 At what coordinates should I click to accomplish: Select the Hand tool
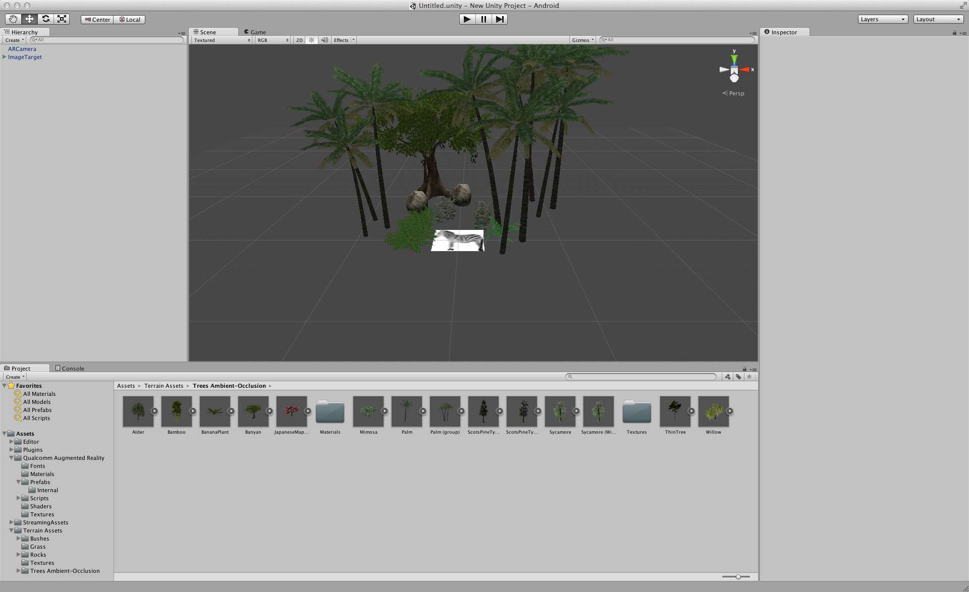tap(13, 19)
